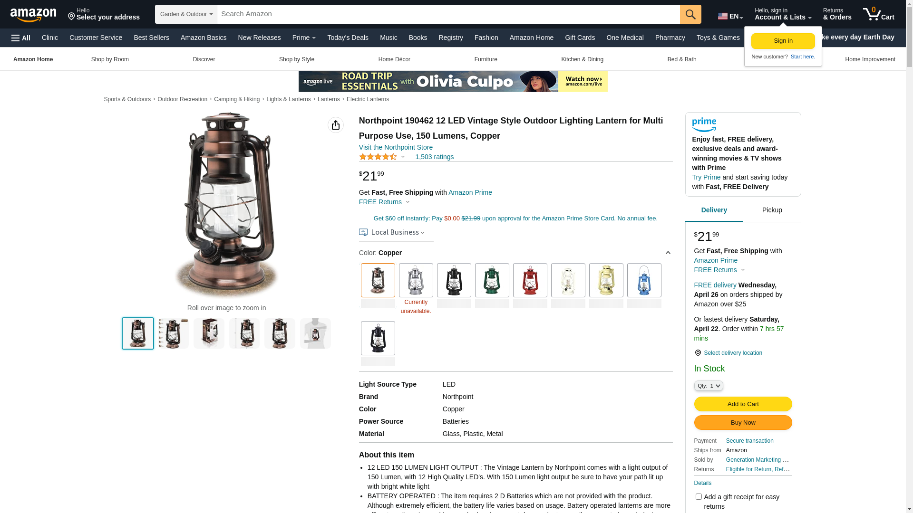Image resolution: width=913 pixels, height=513 pixels.
Task: Click Select delivery location pin
Action: pyautogui.click(x=698, y=353)
